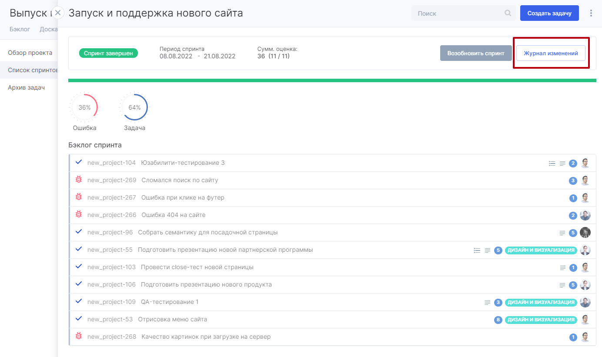
Task: Click task ID new_project-53
Action: [110, 319]
